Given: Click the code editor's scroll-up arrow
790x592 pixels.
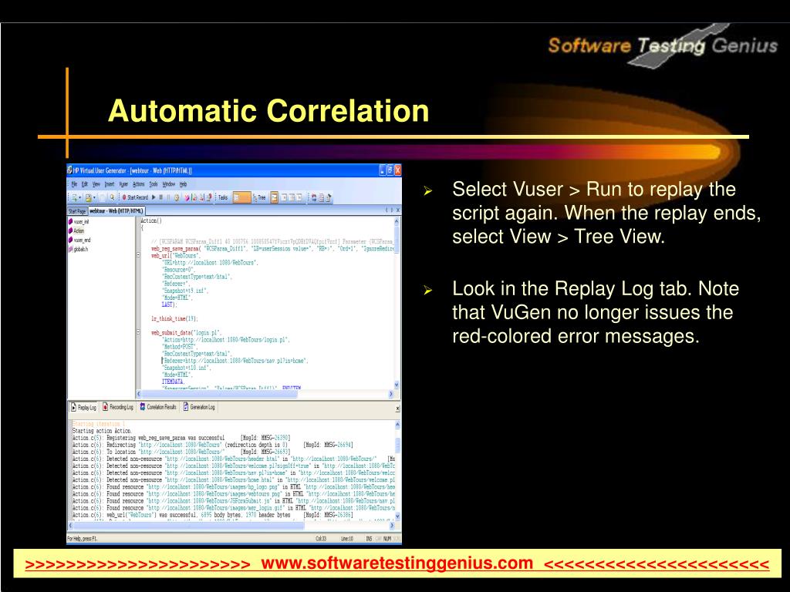Looking at the screenshot, I should point(397,221).
